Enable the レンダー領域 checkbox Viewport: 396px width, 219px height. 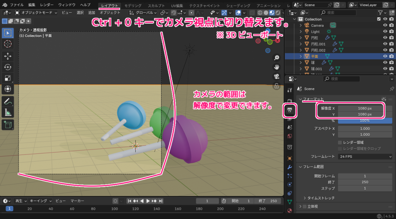pyautogui.click(x=340, y=143)
